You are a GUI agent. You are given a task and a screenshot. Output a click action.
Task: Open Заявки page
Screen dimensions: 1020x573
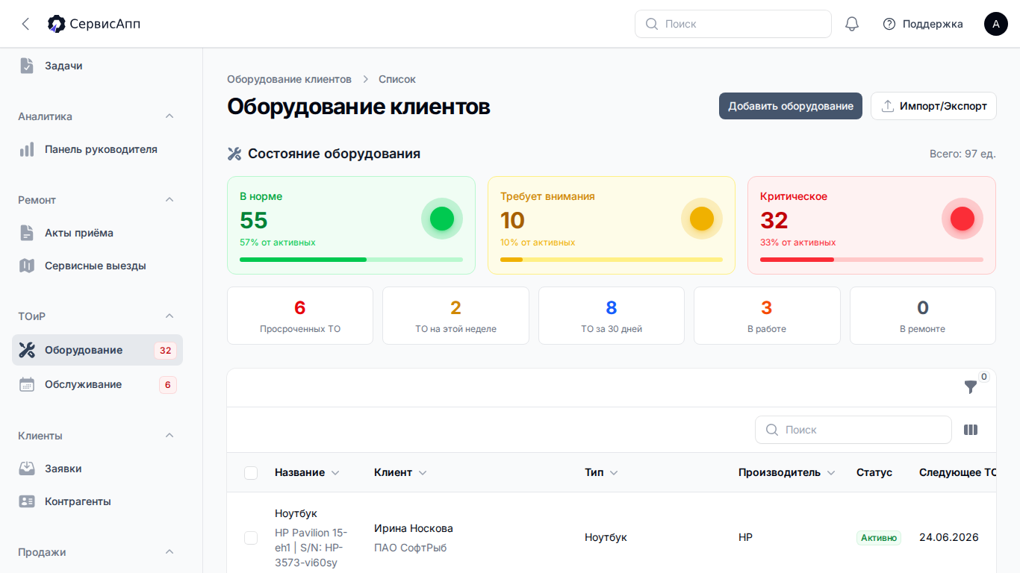(x=97, y=469)
